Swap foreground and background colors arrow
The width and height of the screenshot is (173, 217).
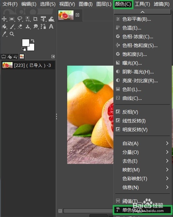click(x=33, y=41)
